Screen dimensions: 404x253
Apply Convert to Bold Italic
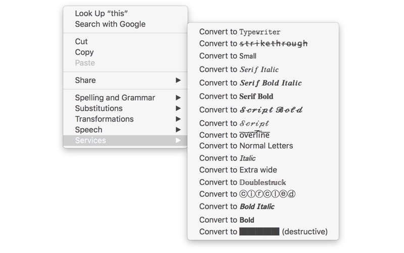pos(237,206)
